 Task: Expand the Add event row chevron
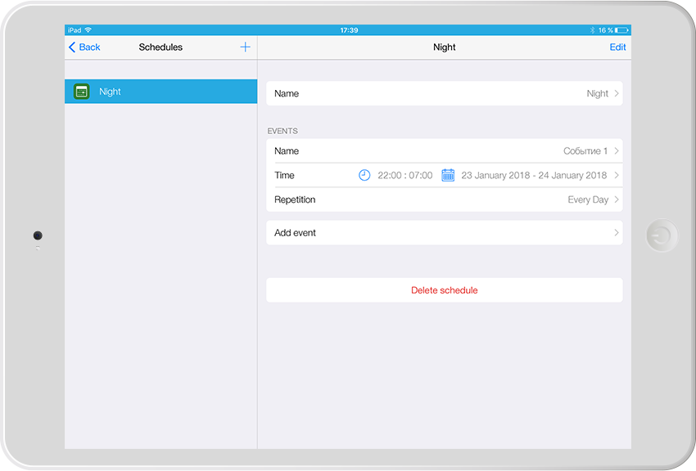point(617,233)
